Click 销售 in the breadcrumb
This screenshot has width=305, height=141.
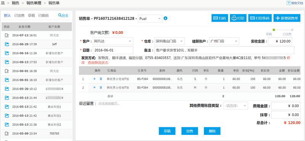pyautogui.click(x=15, y=3)
